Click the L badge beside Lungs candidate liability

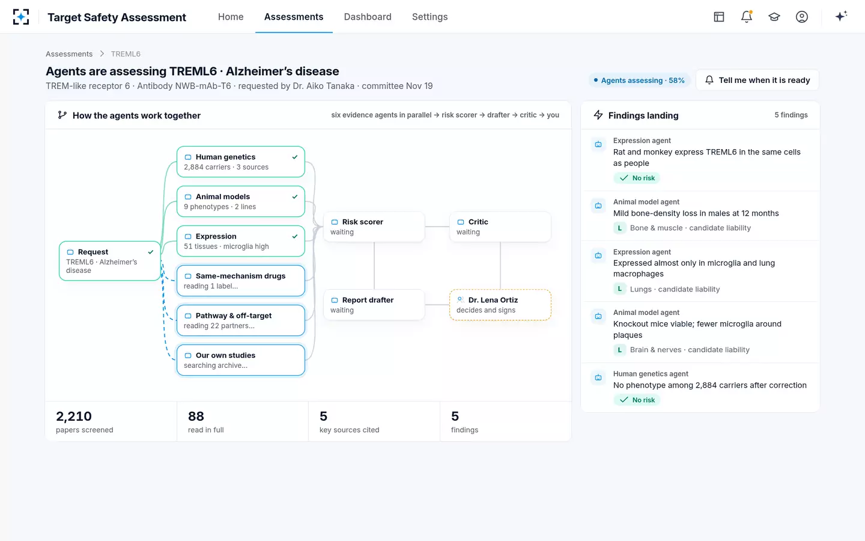[620, 289]
